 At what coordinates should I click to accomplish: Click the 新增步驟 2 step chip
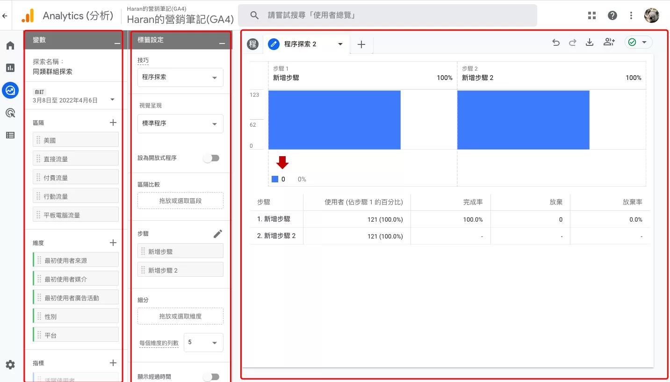coord(180,270)
